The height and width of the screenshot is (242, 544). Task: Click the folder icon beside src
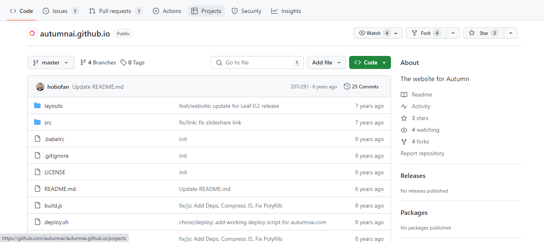(37, 122)
